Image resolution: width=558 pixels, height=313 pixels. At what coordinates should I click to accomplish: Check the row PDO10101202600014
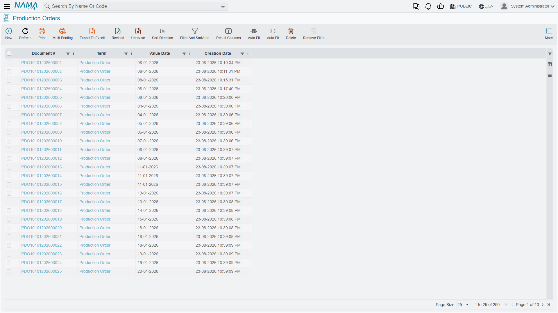(9, 176)
